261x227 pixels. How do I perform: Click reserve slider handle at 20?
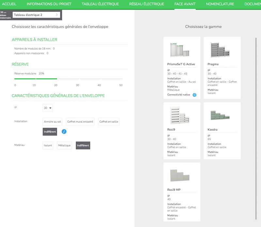(x=58, y=79)
